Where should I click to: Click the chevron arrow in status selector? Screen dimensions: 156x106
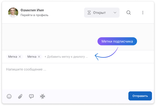tap(115, 13)
